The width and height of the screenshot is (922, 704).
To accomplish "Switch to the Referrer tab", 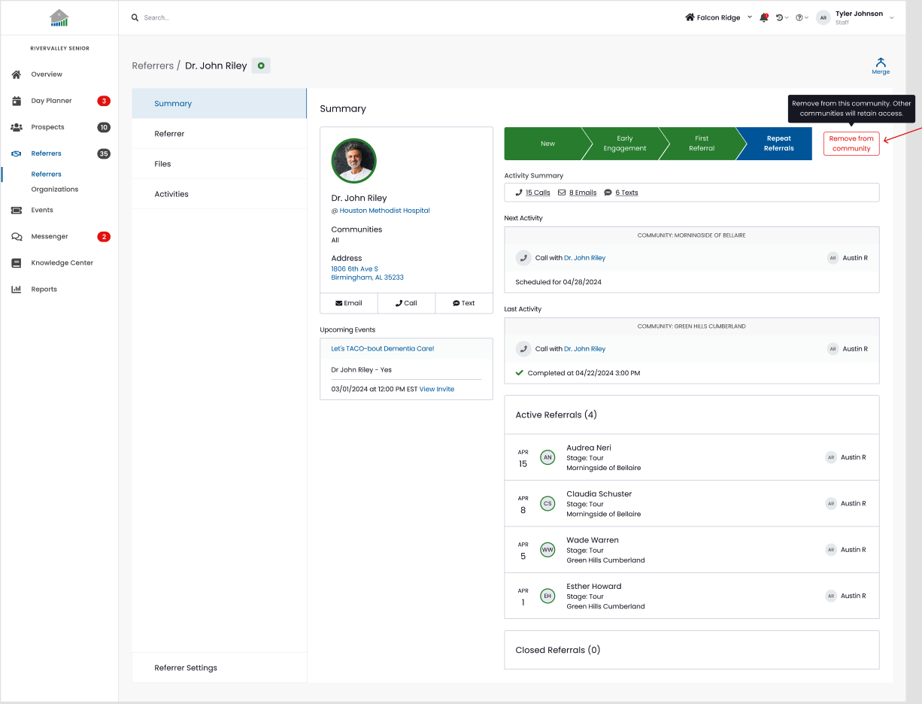I will [x=219, y=134].
